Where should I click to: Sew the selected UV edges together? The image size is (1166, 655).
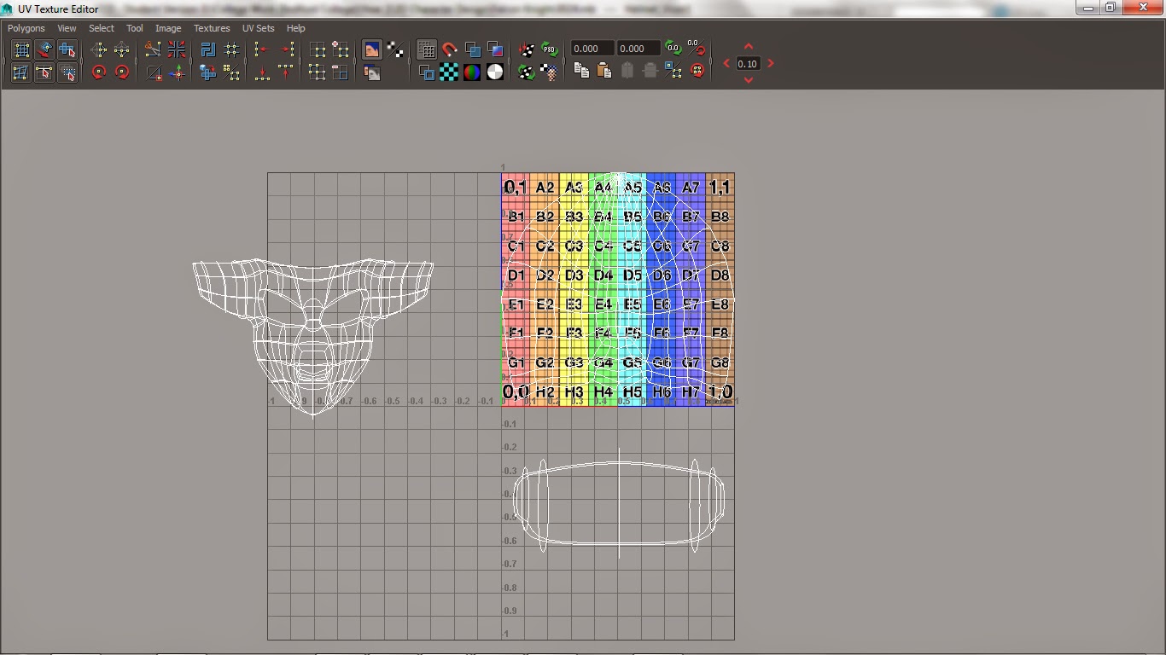pos(178,49)
